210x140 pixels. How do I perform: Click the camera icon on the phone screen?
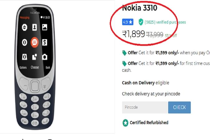(x=45, y=56)
